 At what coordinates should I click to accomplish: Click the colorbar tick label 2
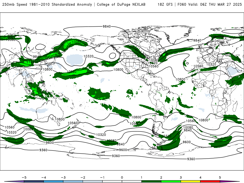161,178
